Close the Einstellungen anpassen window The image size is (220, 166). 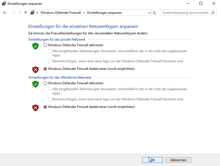(x=214, y=3)
